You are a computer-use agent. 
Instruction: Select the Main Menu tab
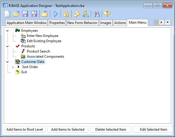[137, 22]
